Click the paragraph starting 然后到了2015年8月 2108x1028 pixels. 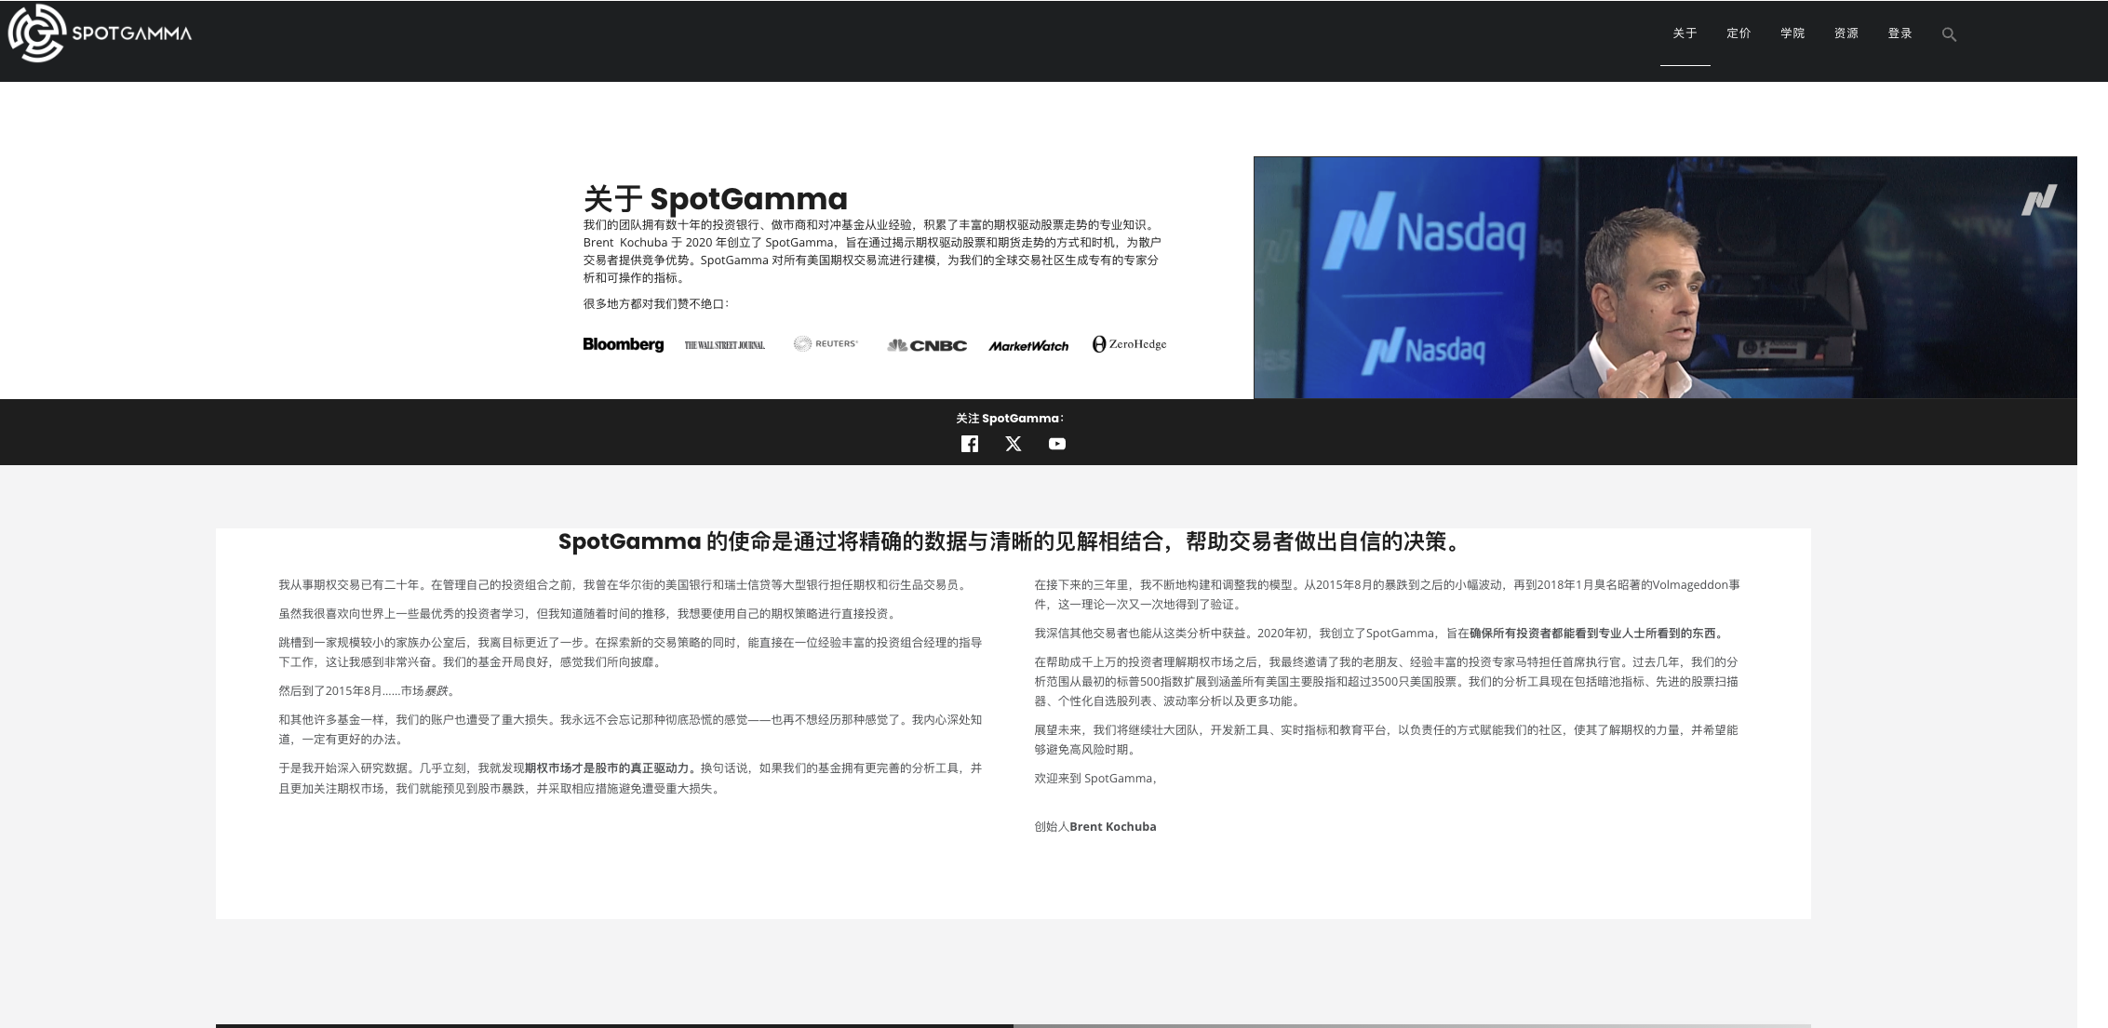[369, 691]
